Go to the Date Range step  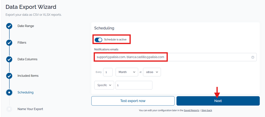(26, 26)
